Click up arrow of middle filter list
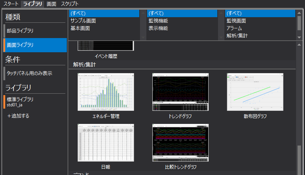The height and width of the screenshot is (175, 305). point(221,13)
